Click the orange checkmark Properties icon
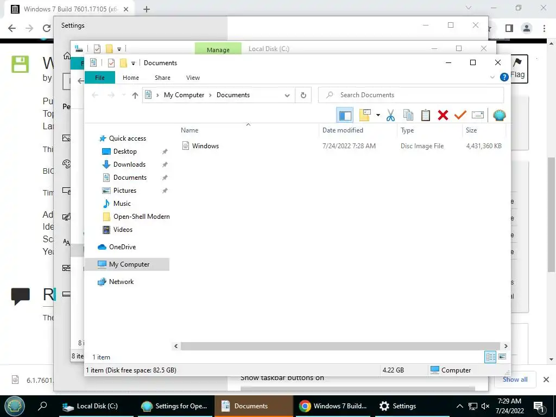556x417 pixels. (460, 115)
